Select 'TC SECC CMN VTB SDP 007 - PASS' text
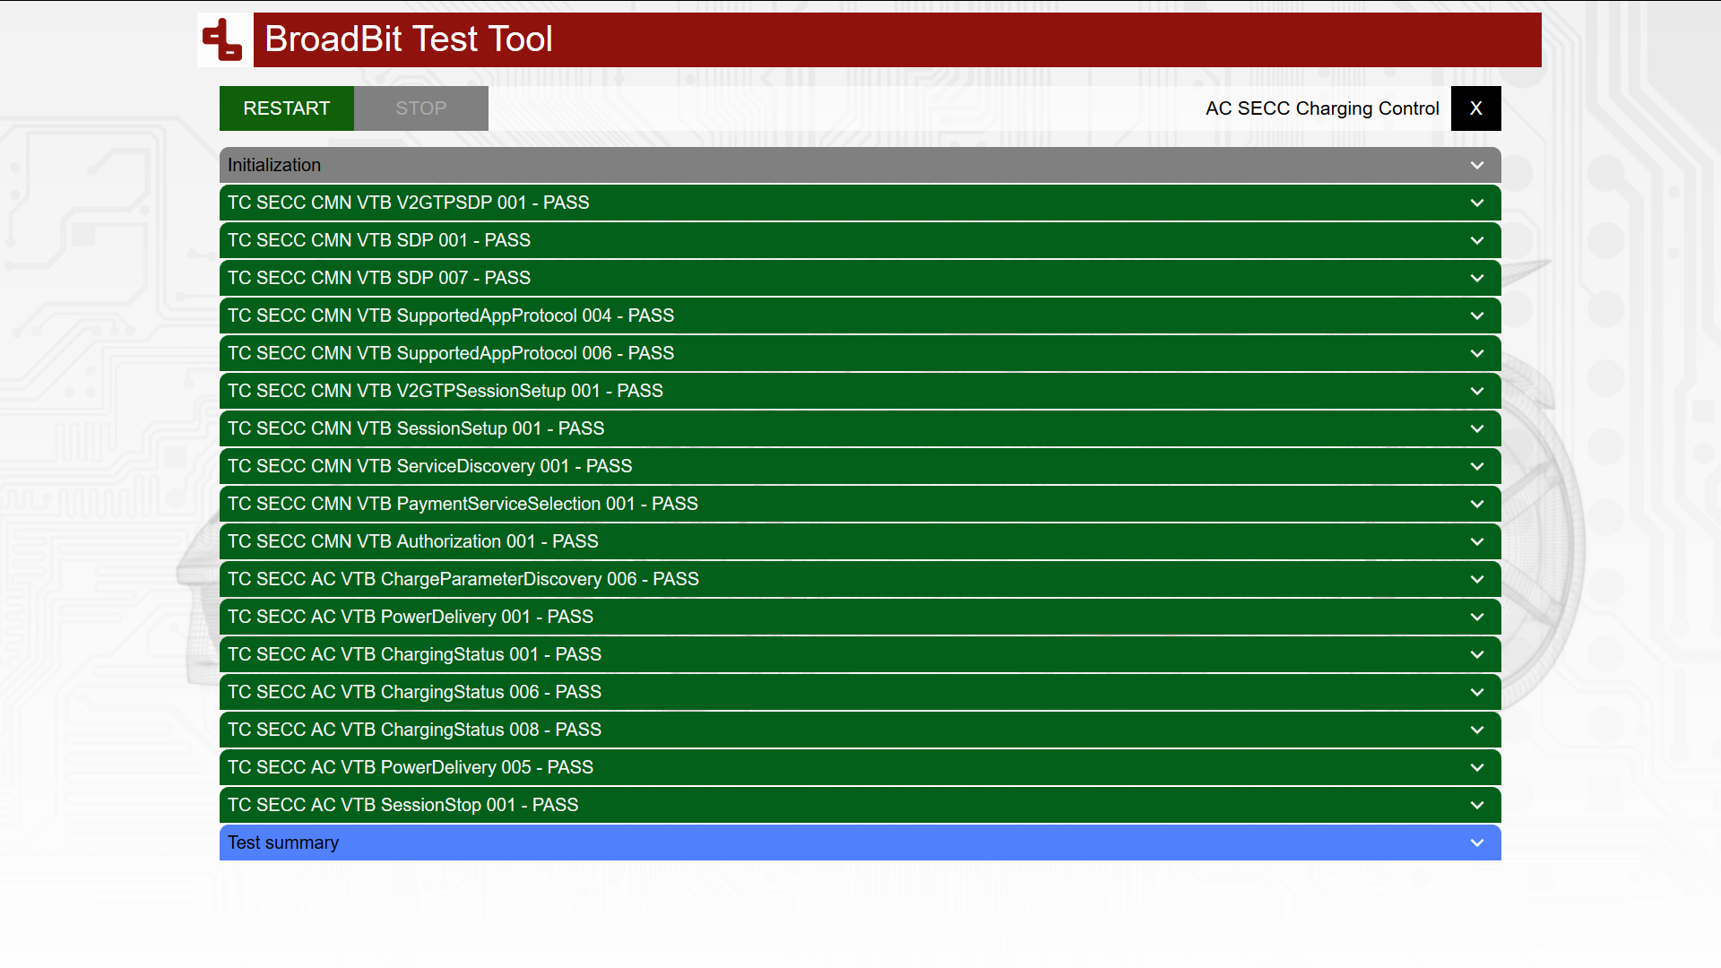The height and width of the screenshot is (968, 1721). (x=378, y=278)
